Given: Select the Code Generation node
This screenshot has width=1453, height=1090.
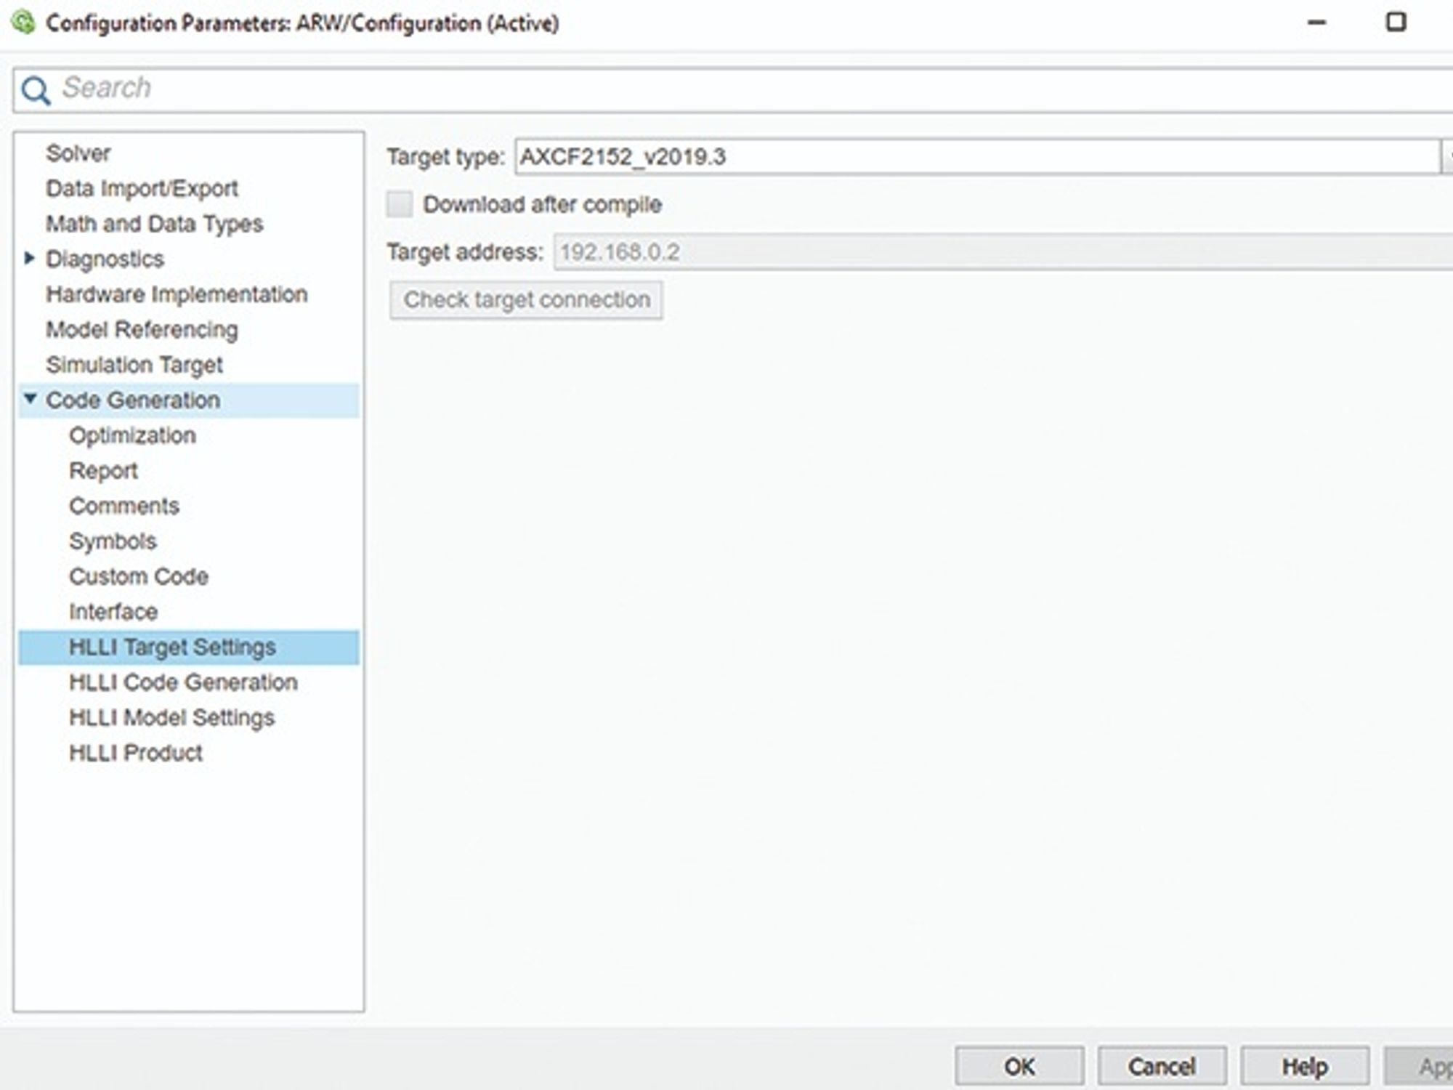Looking at the screenshot, I should [x=189, y=400].
